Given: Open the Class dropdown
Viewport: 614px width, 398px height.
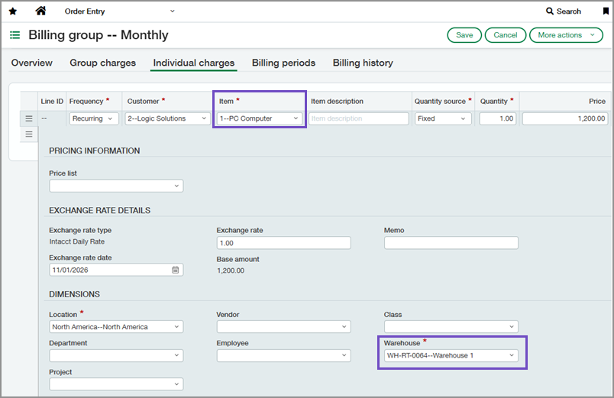Looking at the screenshot, I should 451,327.
